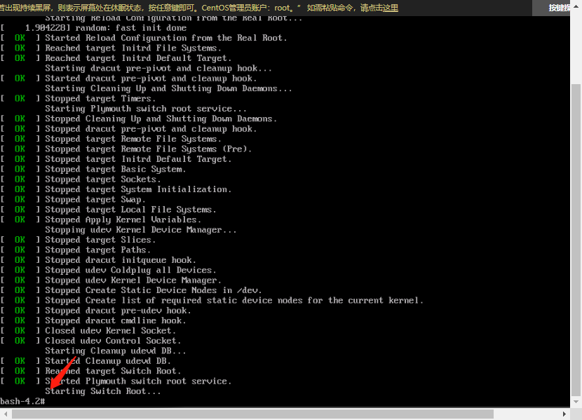Click "Closed udev Kernel Socket" line
Screen dimensions: 582x420
(x=110, y=330)
